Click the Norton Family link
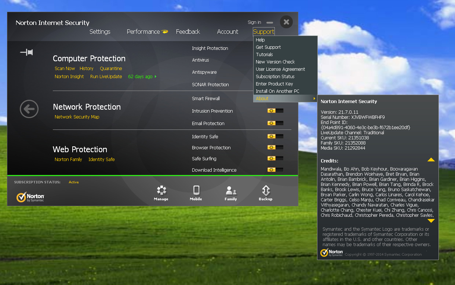 click(68, 160)
